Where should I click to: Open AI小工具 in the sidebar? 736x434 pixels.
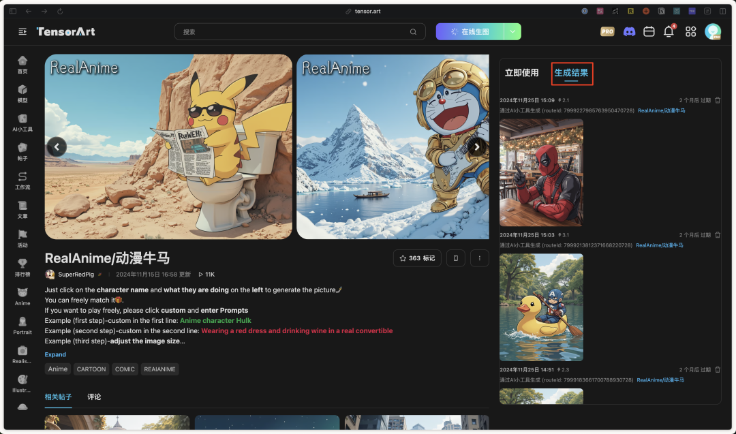[22, 123]
